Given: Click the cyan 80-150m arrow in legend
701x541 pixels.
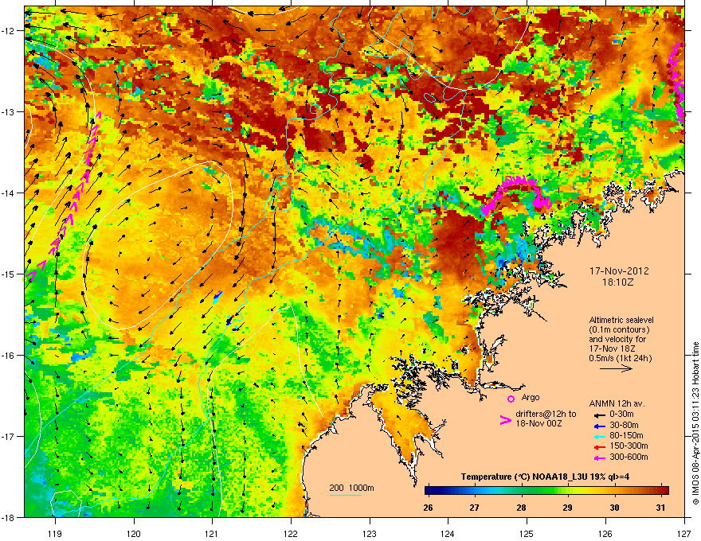Looking at the screenshot, I should point(600,436).
